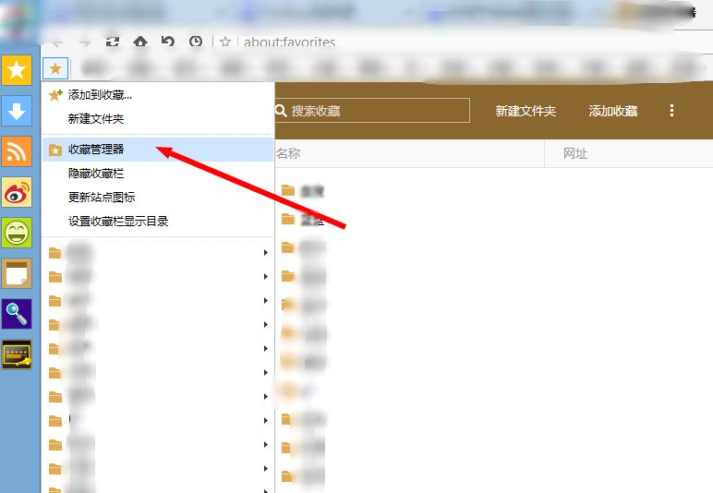Open the Downloads sidebar icon

click(x=17, y=111)
